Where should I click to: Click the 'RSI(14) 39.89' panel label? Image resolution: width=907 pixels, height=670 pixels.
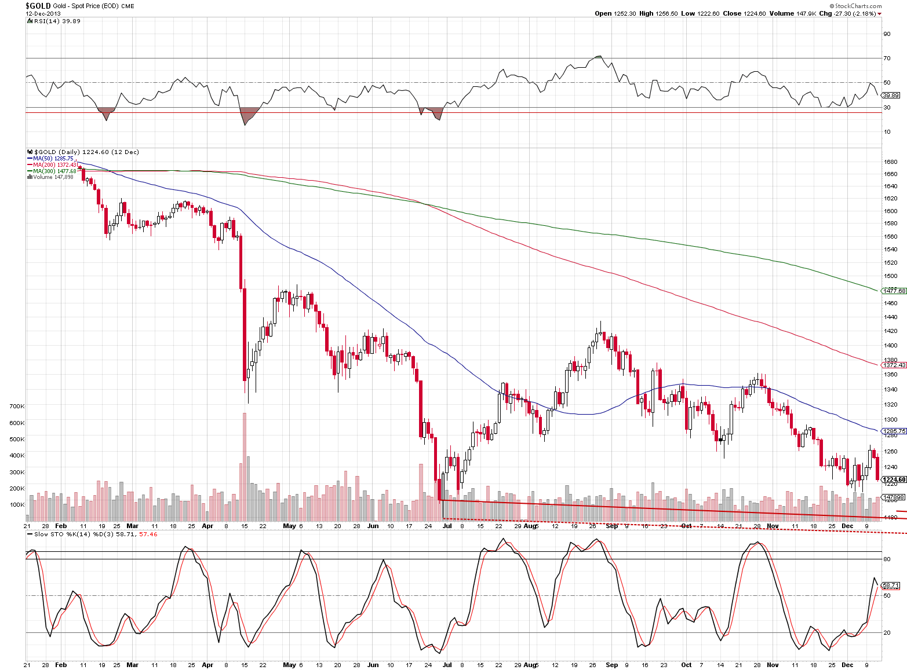click(57, 21)
